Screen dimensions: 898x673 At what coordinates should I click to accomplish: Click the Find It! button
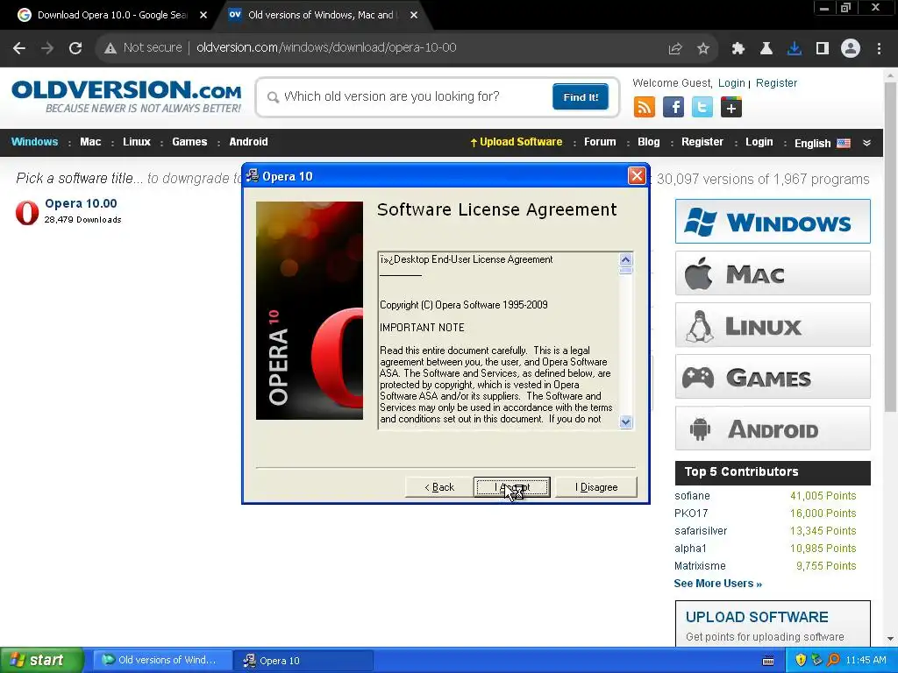pos(581,96)
